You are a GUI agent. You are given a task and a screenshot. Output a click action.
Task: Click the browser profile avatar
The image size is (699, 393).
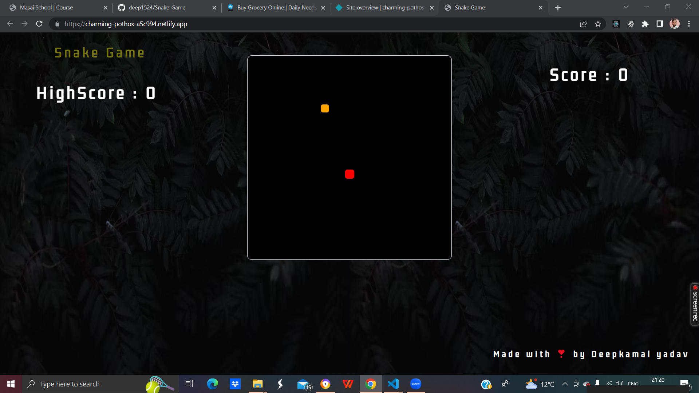click(675, 24)
